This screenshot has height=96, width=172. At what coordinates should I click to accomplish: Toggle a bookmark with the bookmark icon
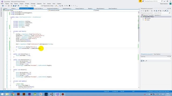coord(69,6)
